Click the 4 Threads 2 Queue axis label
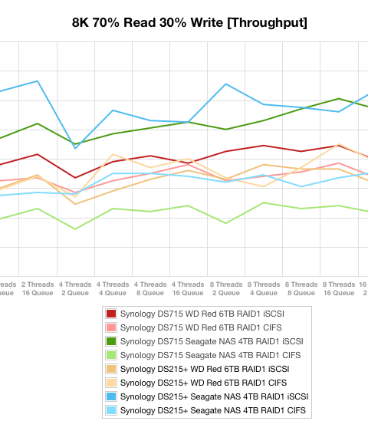Screen dimensions: 368x444 [75, 288]
